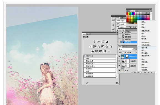Open the sun-shaped collapsed dock icon
Screen dimensions: 160x105
[113, 25]
